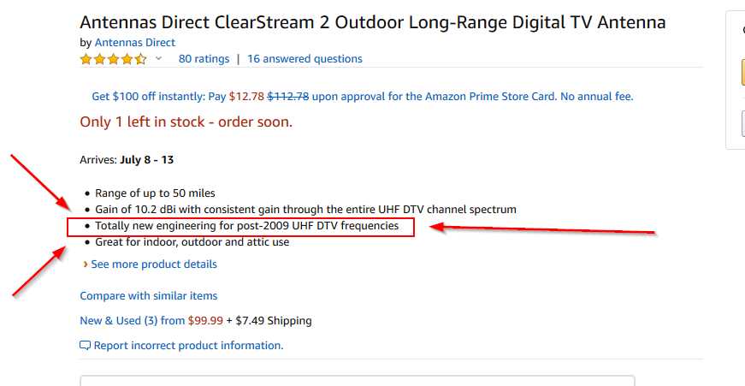Select Compare with similar items
The image size is (745, 386).
[148, 295]
